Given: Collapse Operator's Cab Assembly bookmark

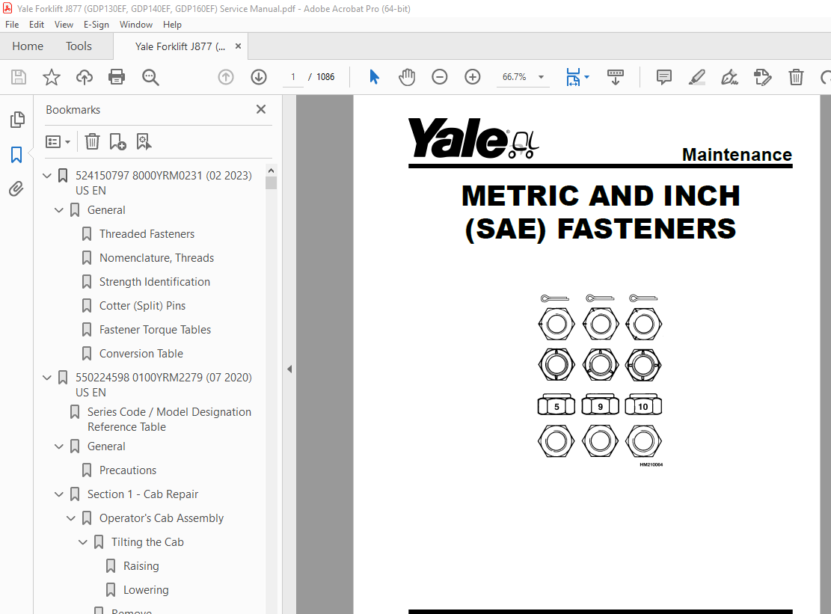Looking at the screenshot, I should point(71,518).
